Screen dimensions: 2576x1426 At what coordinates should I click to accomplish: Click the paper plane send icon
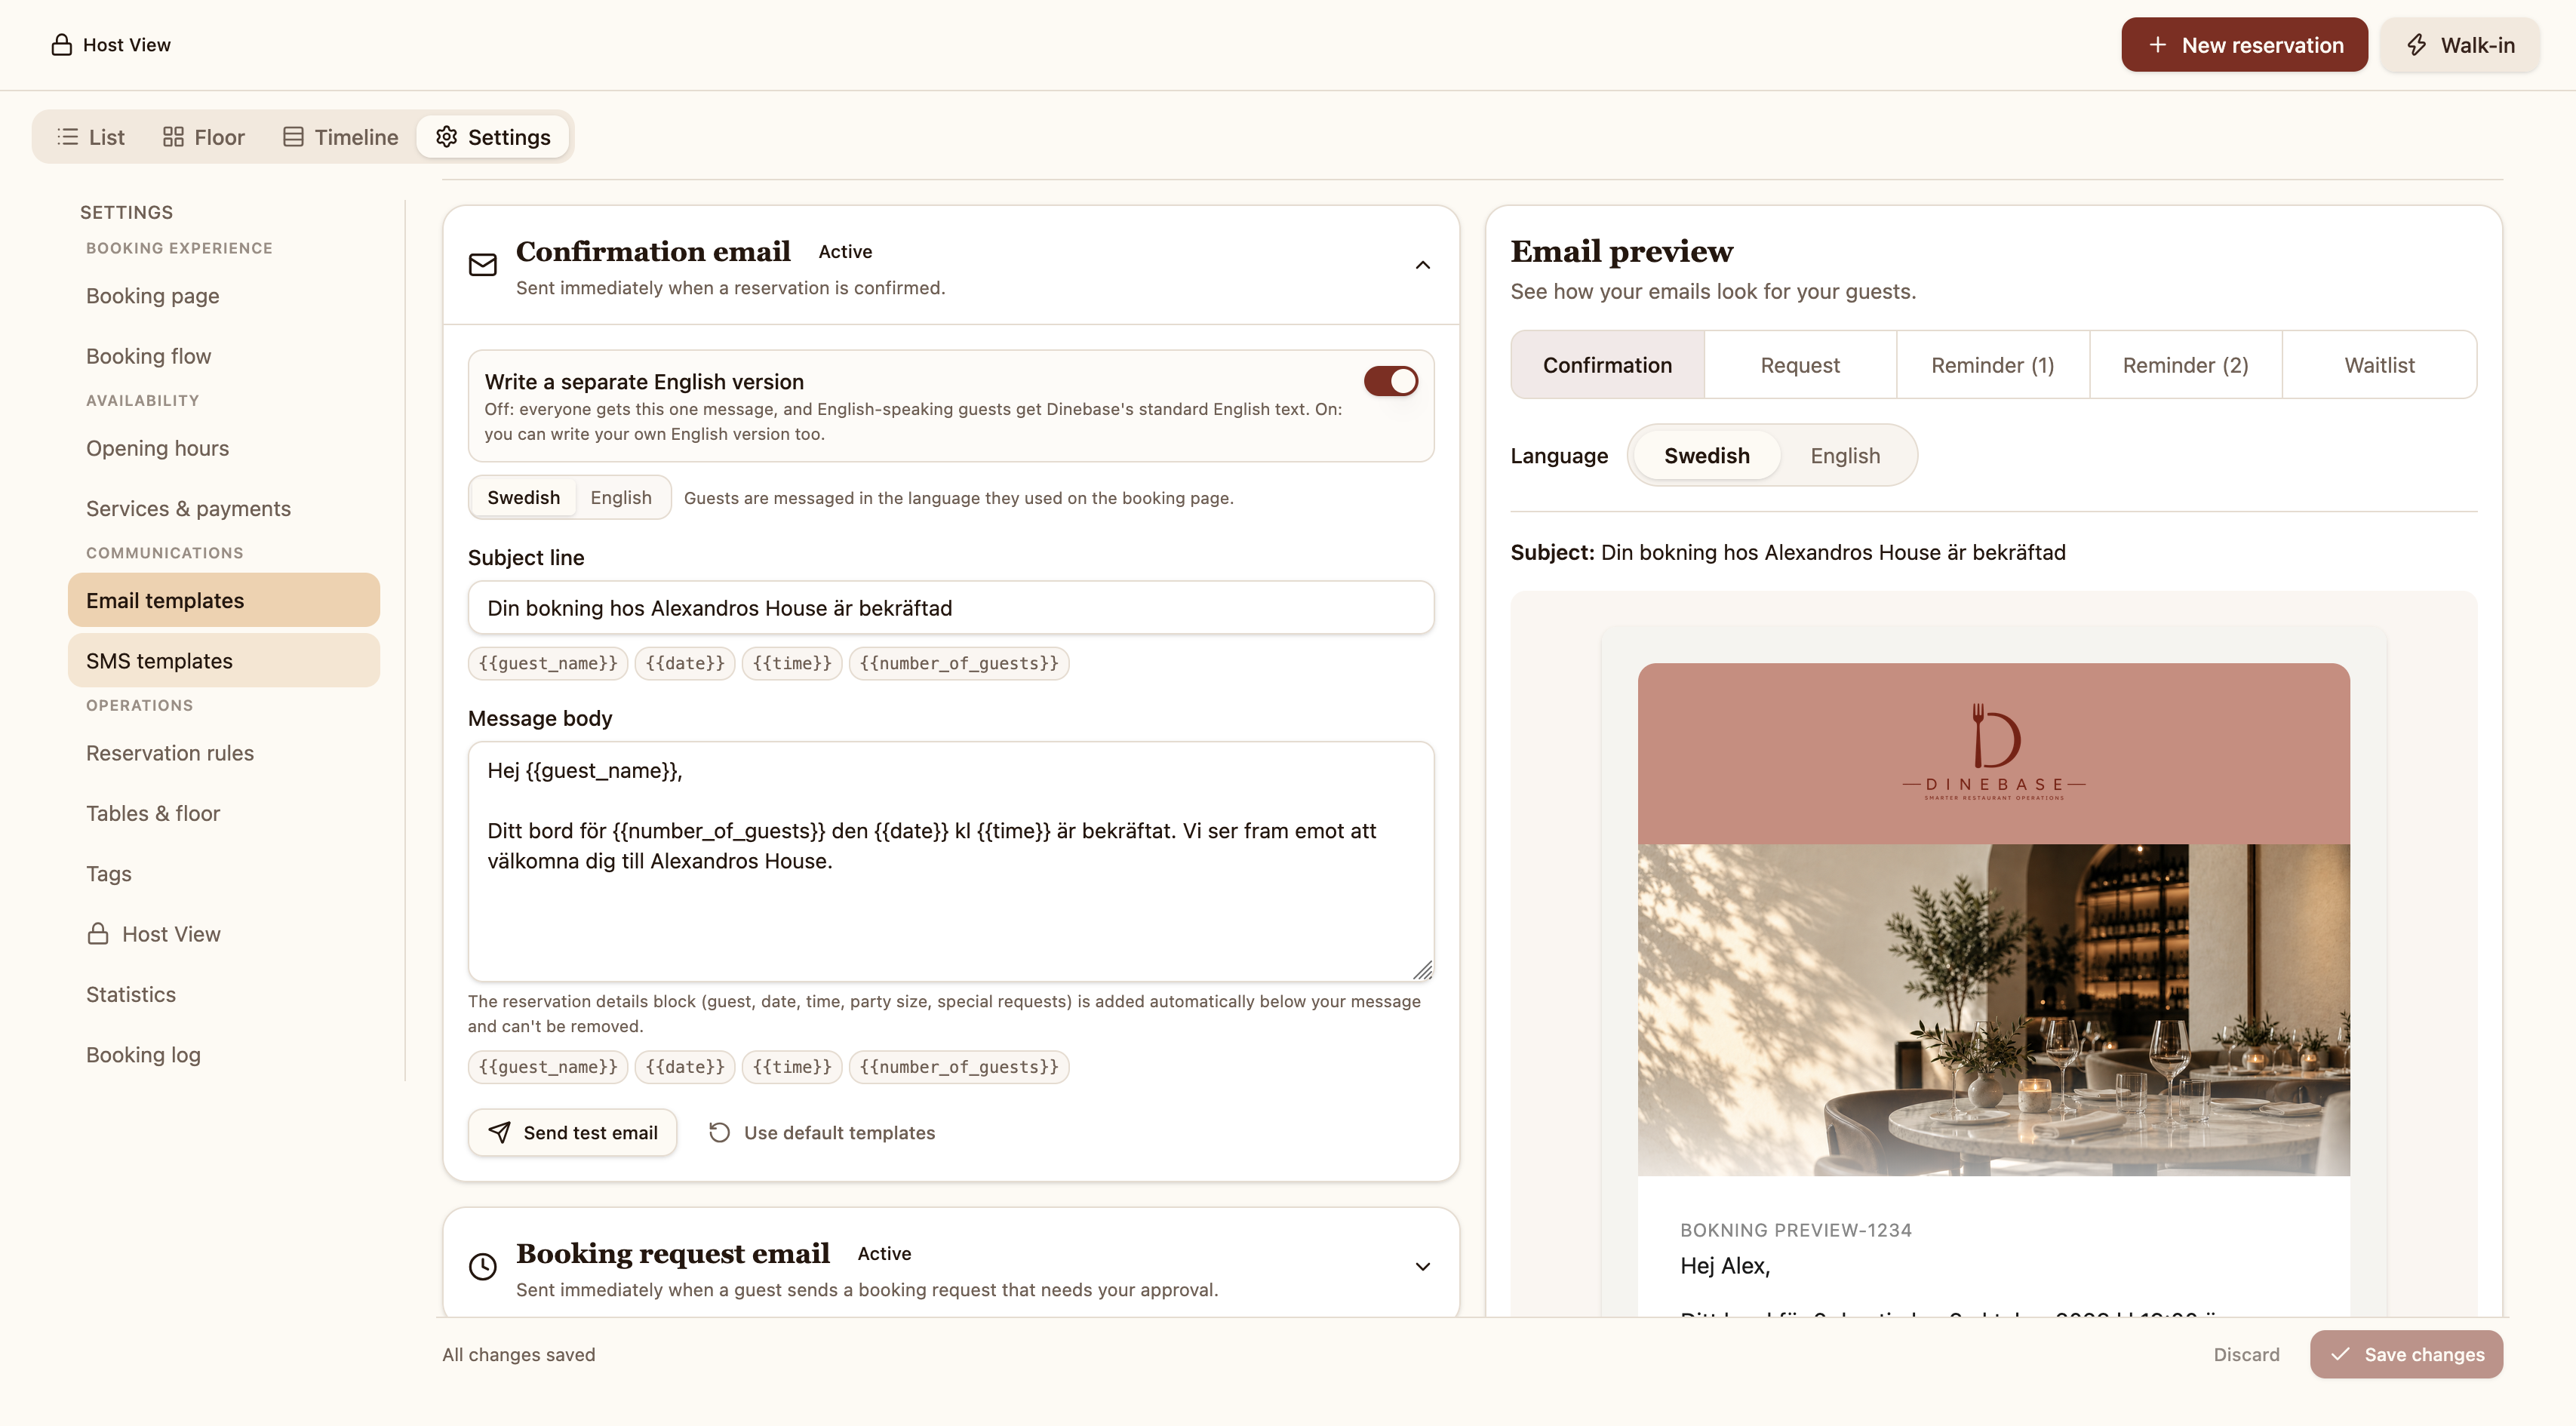[499, 1132]
